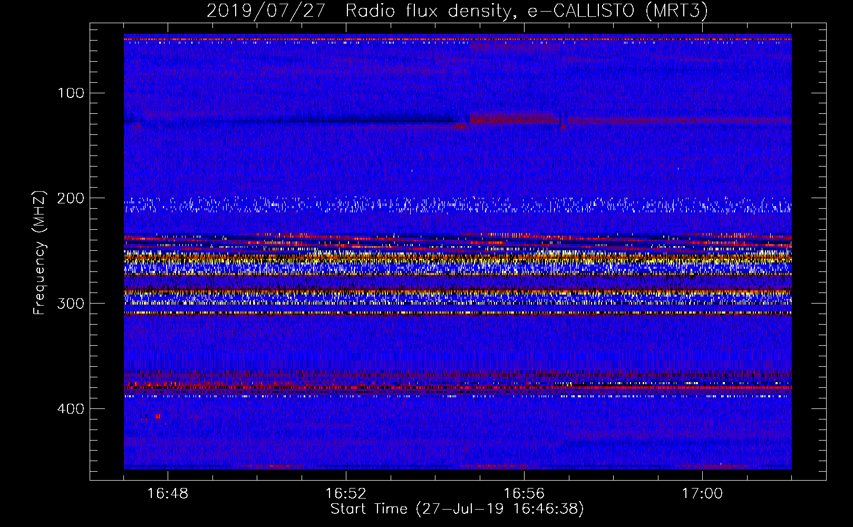The height and width of the screenshot is (527, 853).
Task: Click the 16:52 time tick label
Action: tap(346, 493)
